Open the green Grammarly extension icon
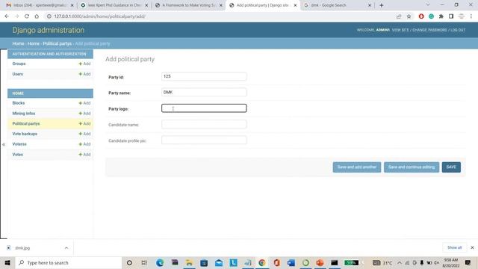 click(x=431, y=16)
